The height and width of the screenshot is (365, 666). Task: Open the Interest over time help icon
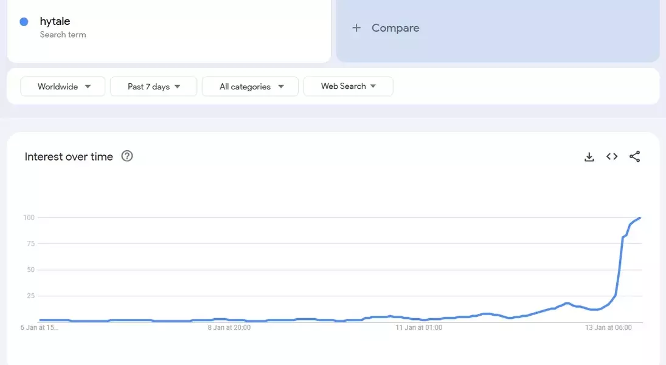[127, 156]
